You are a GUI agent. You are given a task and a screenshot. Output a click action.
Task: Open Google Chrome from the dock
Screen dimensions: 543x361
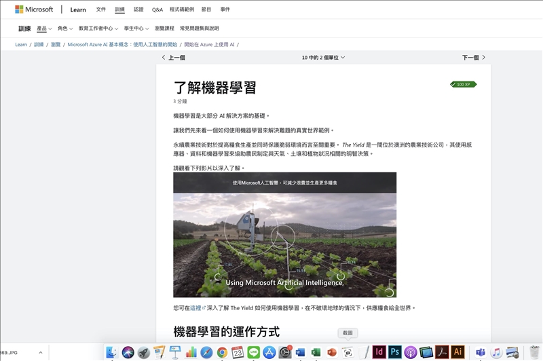coord(222,352)
